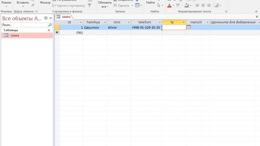260x146 pixels.
Task: Click the gridlines icon
Action: 217,5
